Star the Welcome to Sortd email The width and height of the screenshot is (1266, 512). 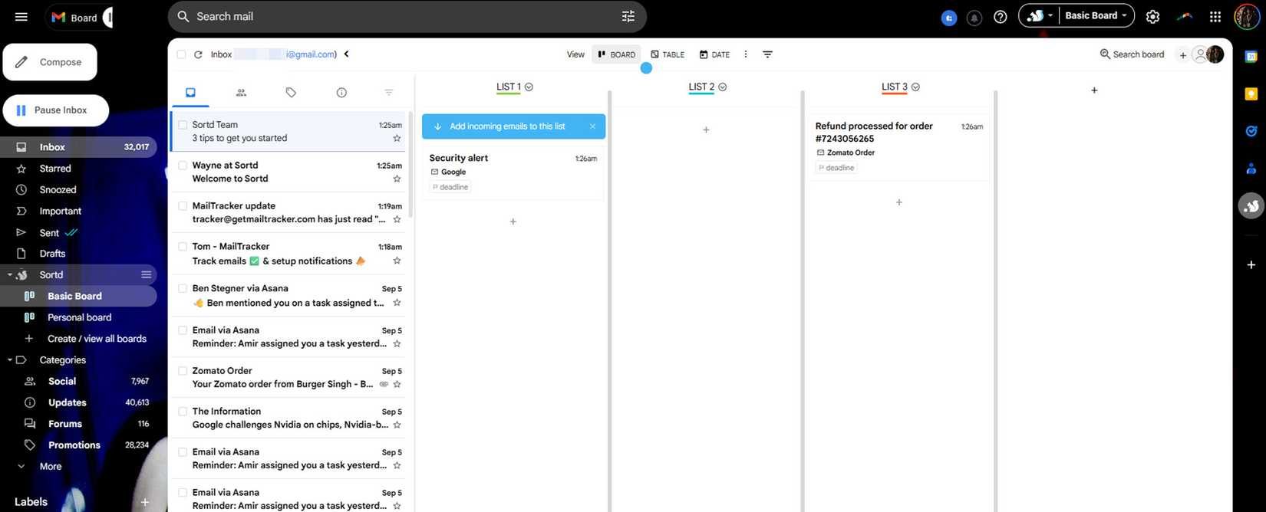pos(397,179)
